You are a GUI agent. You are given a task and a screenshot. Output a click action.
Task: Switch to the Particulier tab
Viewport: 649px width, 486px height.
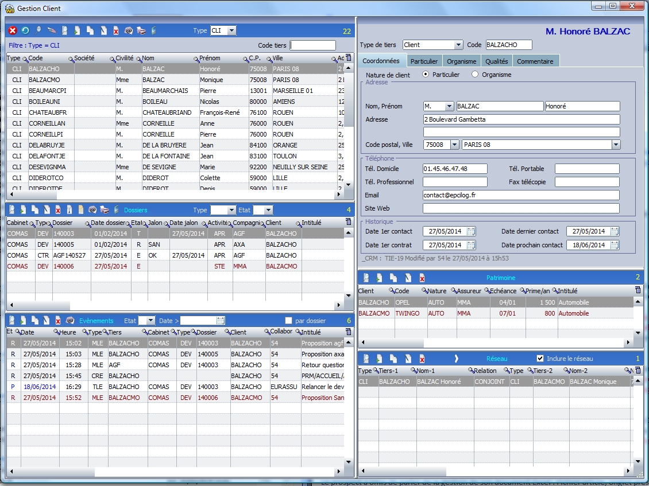coord(424,61)
